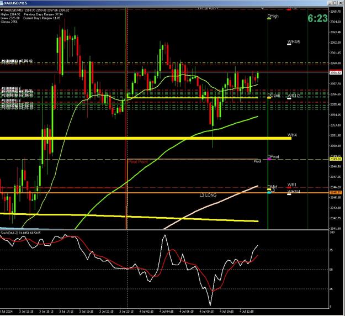The width and height of the screenshot is (345, 316).
Task: Click the orange price tag on L3 line
Action: click(x=336, y=192)
